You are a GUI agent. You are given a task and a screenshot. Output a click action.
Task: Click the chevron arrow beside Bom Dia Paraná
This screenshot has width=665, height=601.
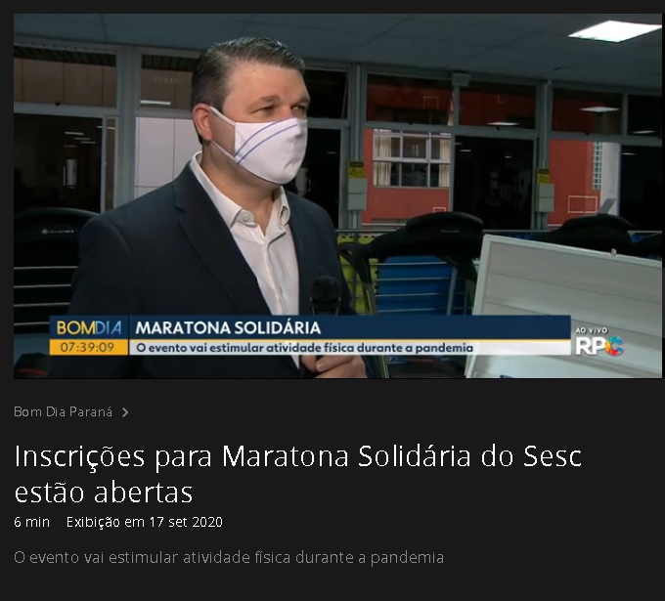point(125,412)
